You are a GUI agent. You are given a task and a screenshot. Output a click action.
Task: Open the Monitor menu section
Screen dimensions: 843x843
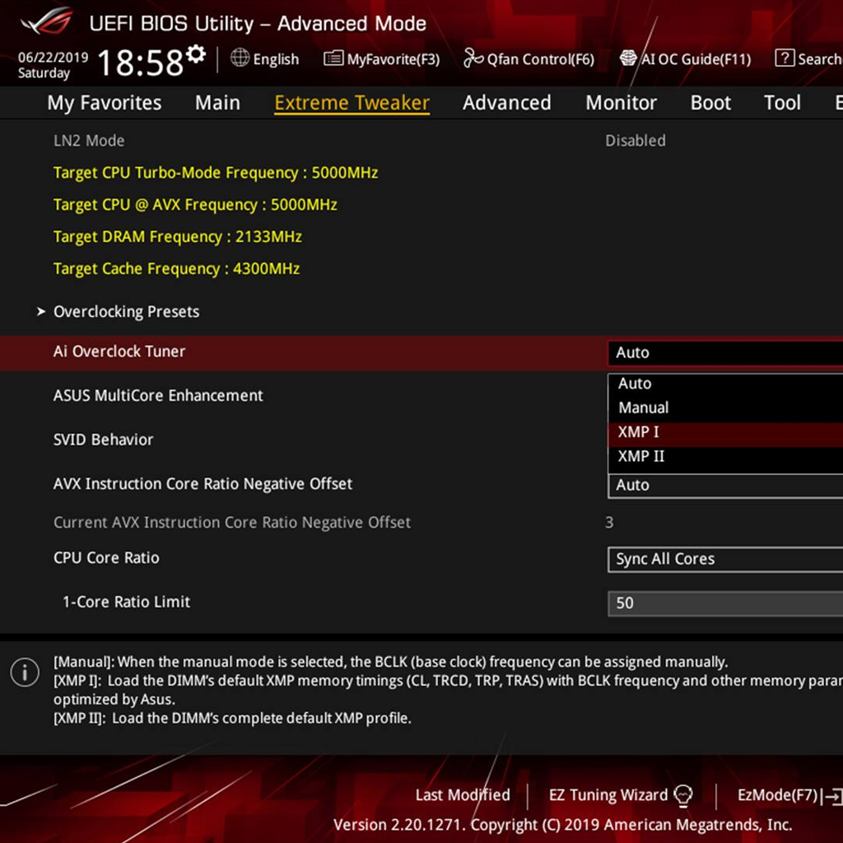[x=621, y=102]
